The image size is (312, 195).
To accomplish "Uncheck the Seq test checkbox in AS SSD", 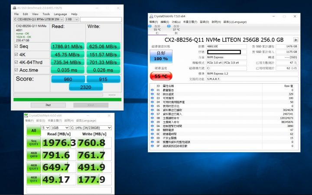I will click(16, 46).
